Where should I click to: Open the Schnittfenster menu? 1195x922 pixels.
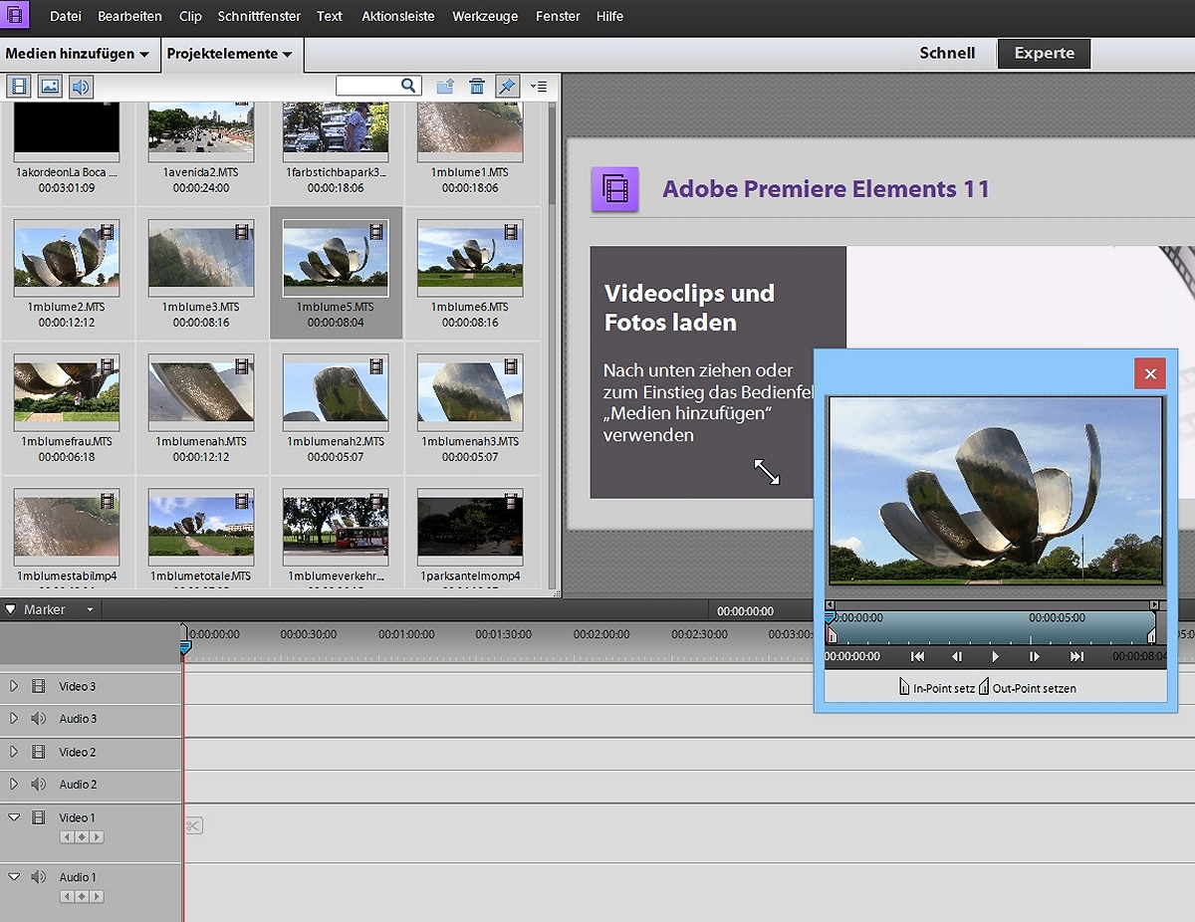[259, 16]
